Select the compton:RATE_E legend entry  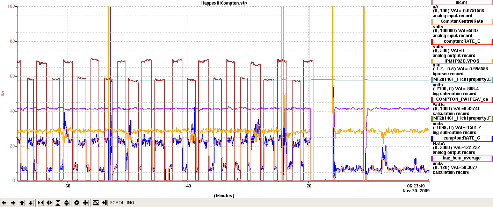[x=461, y=41]
